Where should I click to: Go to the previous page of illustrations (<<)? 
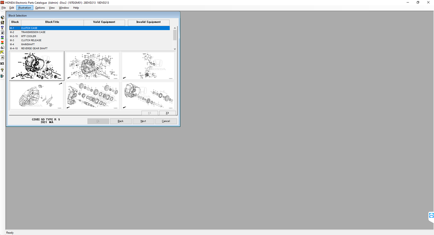click(x=149, y=113)
